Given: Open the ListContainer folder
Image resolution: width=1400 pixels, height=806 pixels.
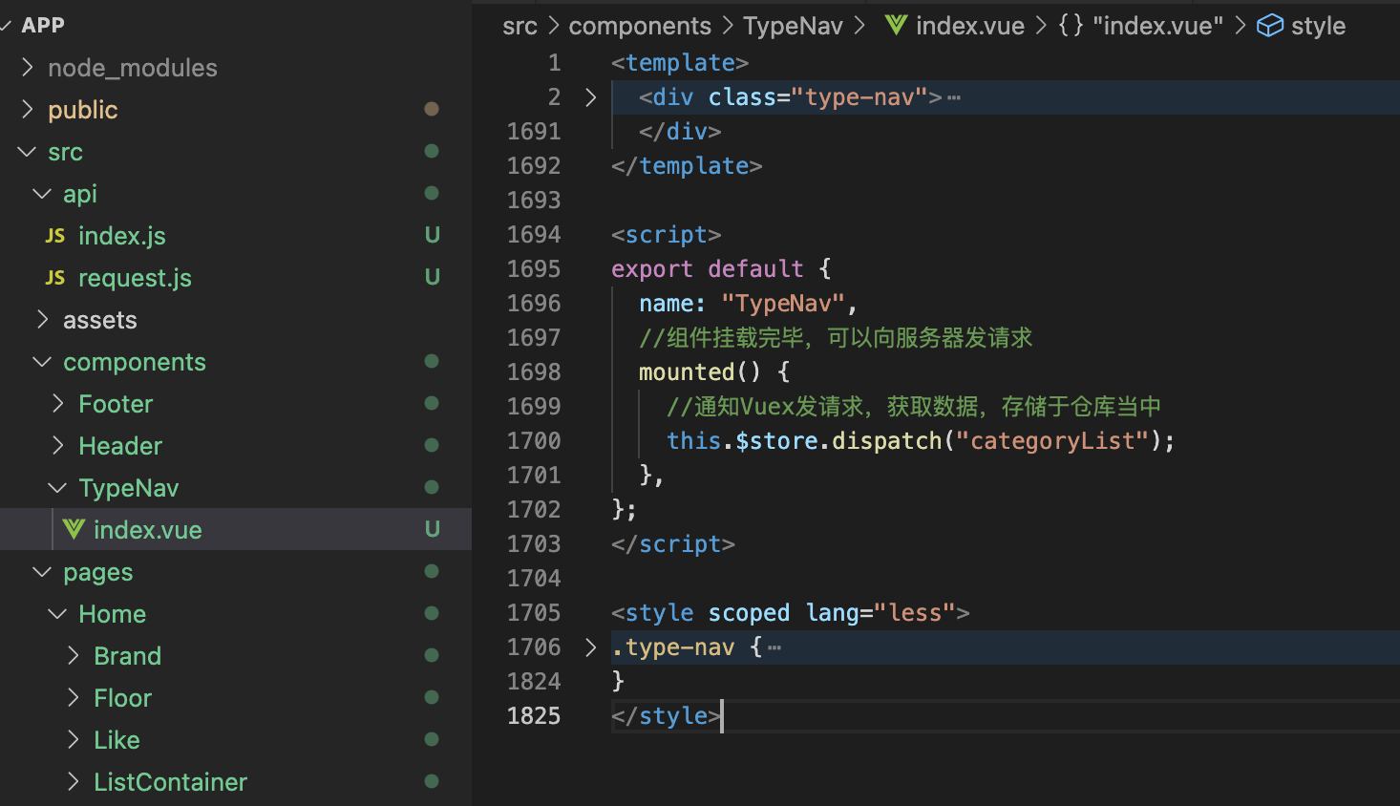Looking at the screenshot, I should pyautogui.click(x=170, y=782).
